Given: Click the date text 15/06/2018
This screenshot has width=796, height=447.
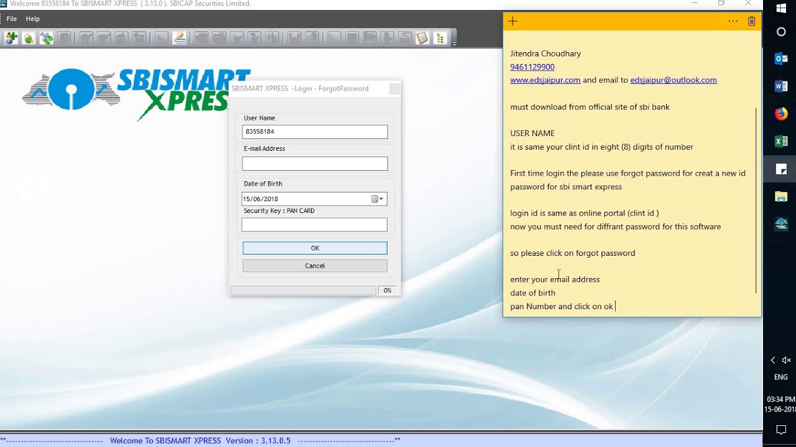Looking at the screenshot, I should (x=261, y=199).
